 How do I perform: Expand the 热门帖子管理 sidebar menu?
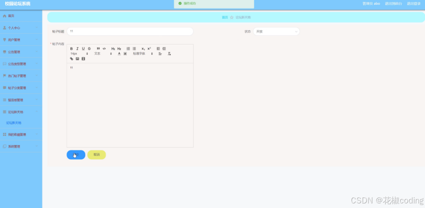pos(21,76)
